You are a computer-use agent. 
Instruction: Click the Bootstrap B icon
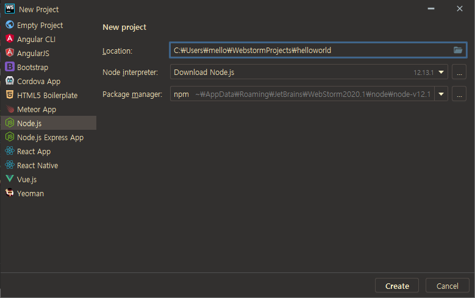point(10,66)
